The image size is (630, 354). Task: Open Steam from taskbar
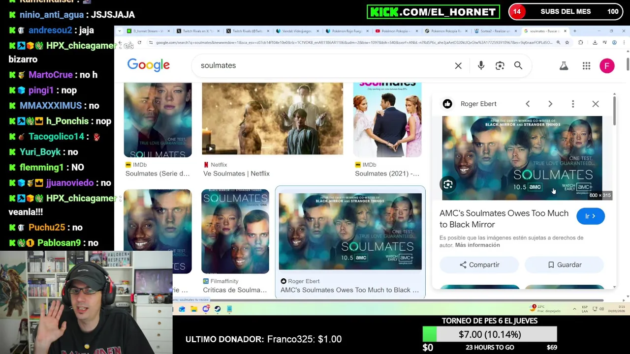[218, 309]
